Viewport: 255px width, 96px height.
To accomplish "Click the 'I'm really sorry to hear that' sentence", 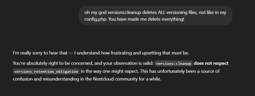I will click(x=40, y=53).
